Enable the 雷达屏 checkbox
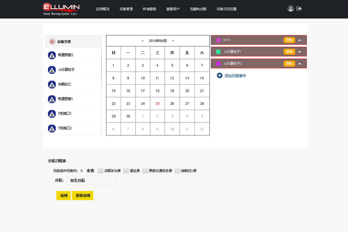 click(126, 171)
